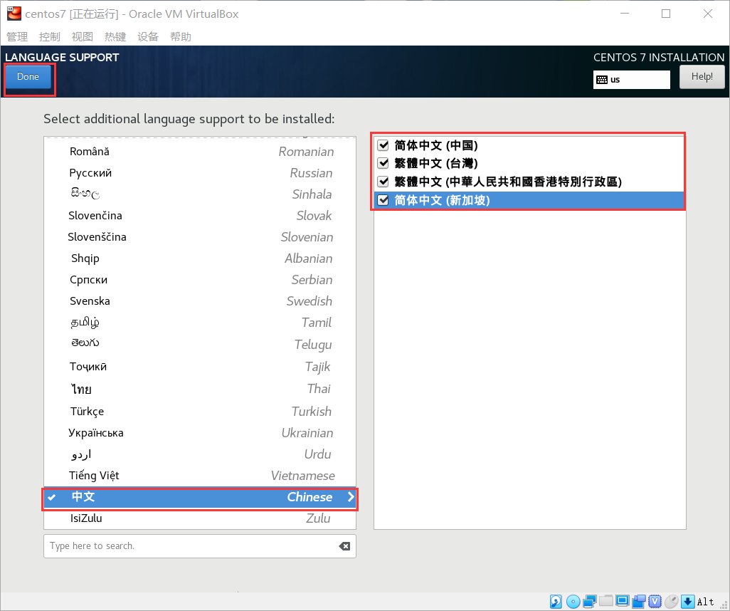Select Zulu in the language list
This screenshot has height=611, width=730.
[x=200, y=518]
